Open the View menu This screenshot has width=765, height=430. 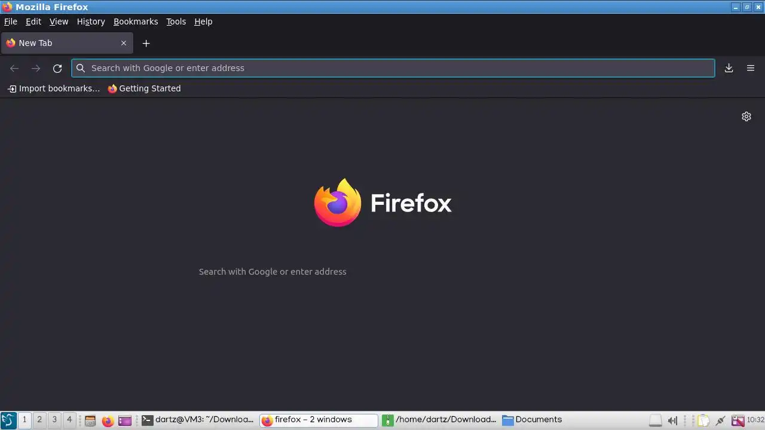click(59, 21)
